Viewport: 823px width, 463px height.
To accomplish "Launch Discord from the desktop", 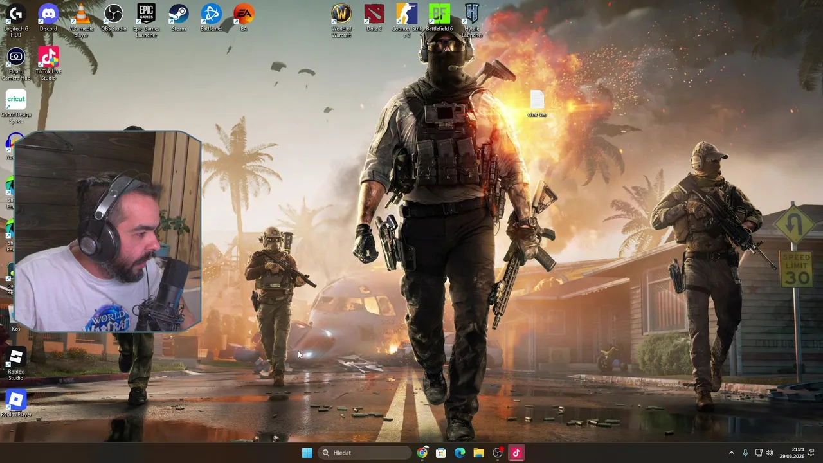I will coord(48,17).
